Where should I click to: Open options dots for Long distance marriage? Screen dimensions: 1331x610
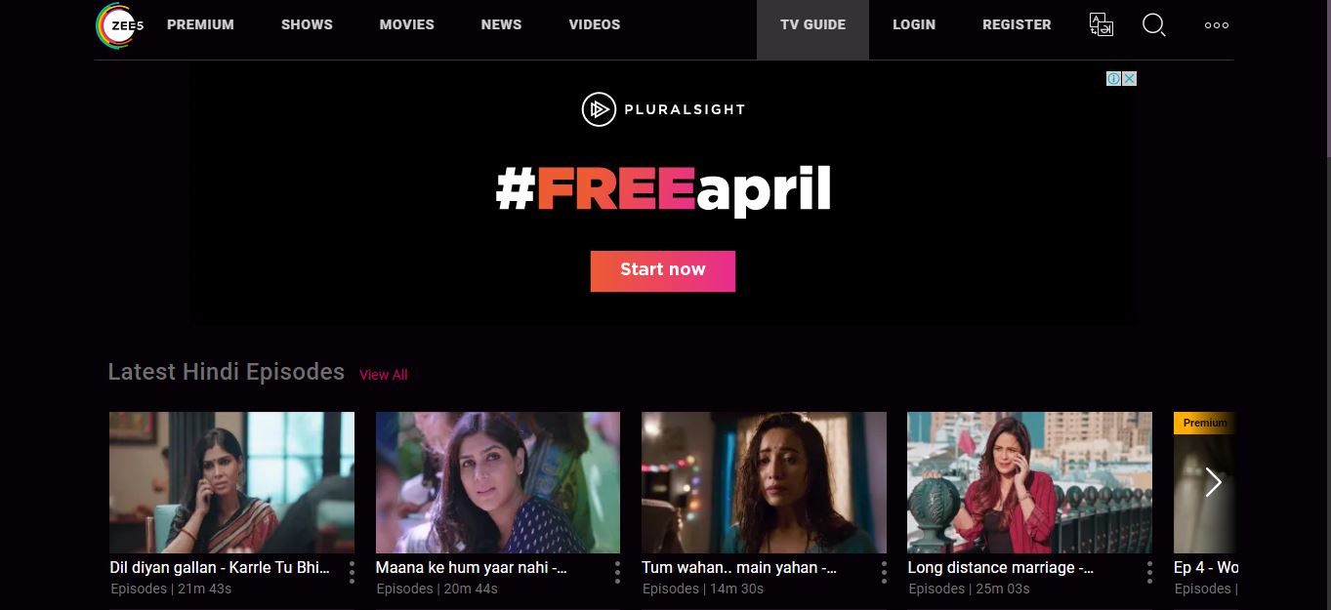[x=1149, y=573]
